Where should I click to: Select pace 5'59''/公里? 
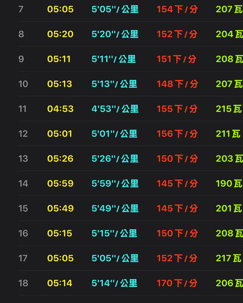pos(115,184)
